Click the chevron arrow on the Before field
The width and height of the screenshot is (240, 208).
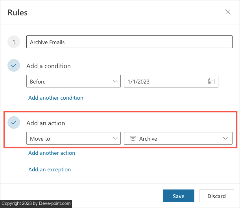pos(115,82)
